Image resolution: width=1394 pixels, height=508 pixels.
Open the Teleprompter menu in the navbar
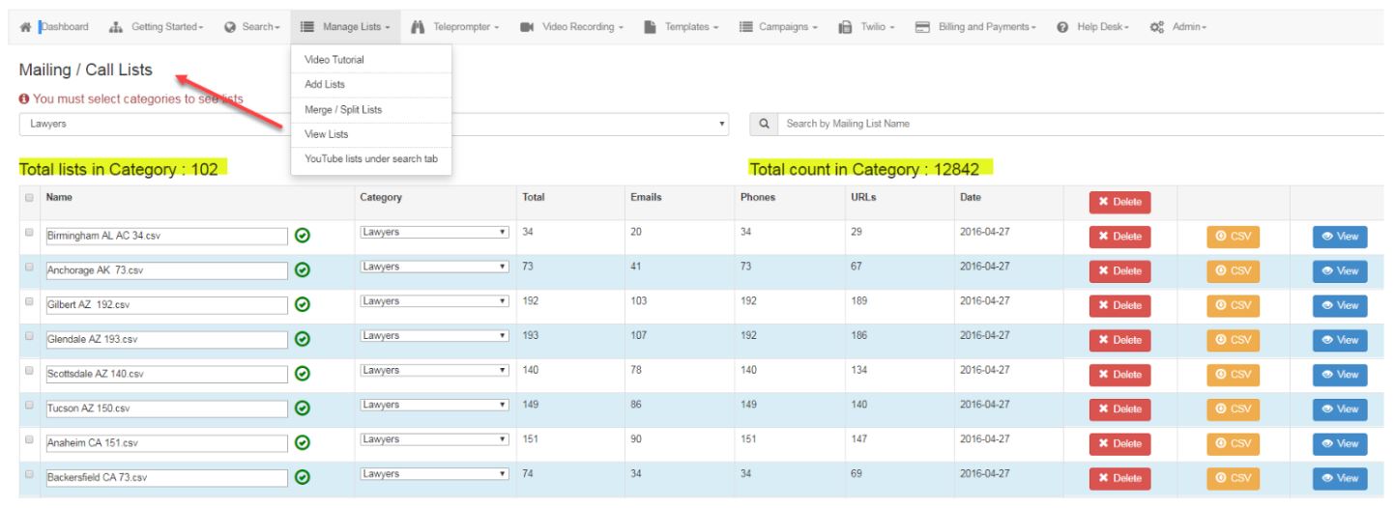pos(454,26)
